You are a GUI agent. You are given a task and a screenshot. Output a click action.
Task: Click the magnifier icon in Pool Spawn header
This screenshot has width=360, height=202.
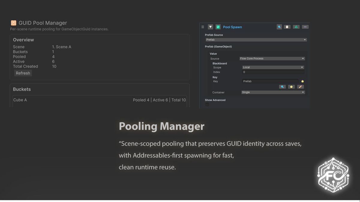click(279, 27)
